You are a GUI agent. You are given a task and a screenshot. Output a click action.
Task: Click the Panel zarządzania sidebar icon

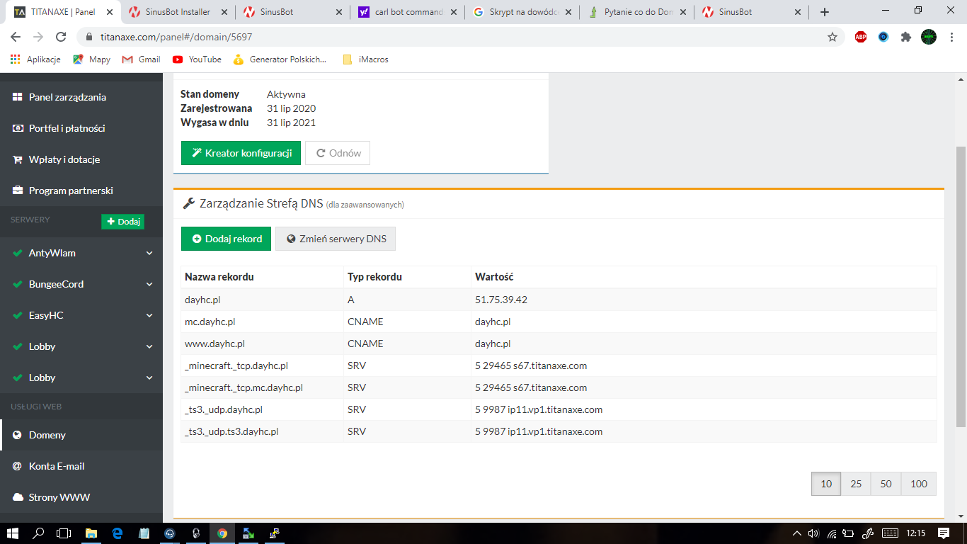(17, 97)
